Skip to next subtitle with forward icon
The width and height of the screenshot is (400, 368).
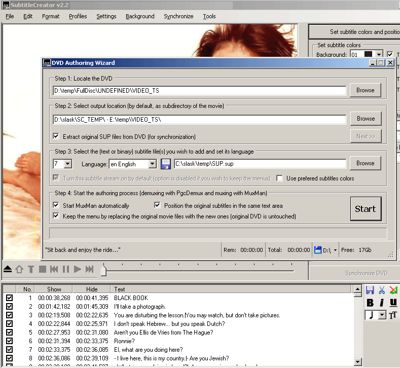point(89,269)
